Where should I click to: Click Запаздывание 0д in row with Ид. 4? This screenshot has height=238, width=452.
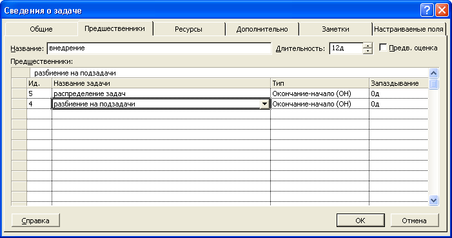point(398,104)
